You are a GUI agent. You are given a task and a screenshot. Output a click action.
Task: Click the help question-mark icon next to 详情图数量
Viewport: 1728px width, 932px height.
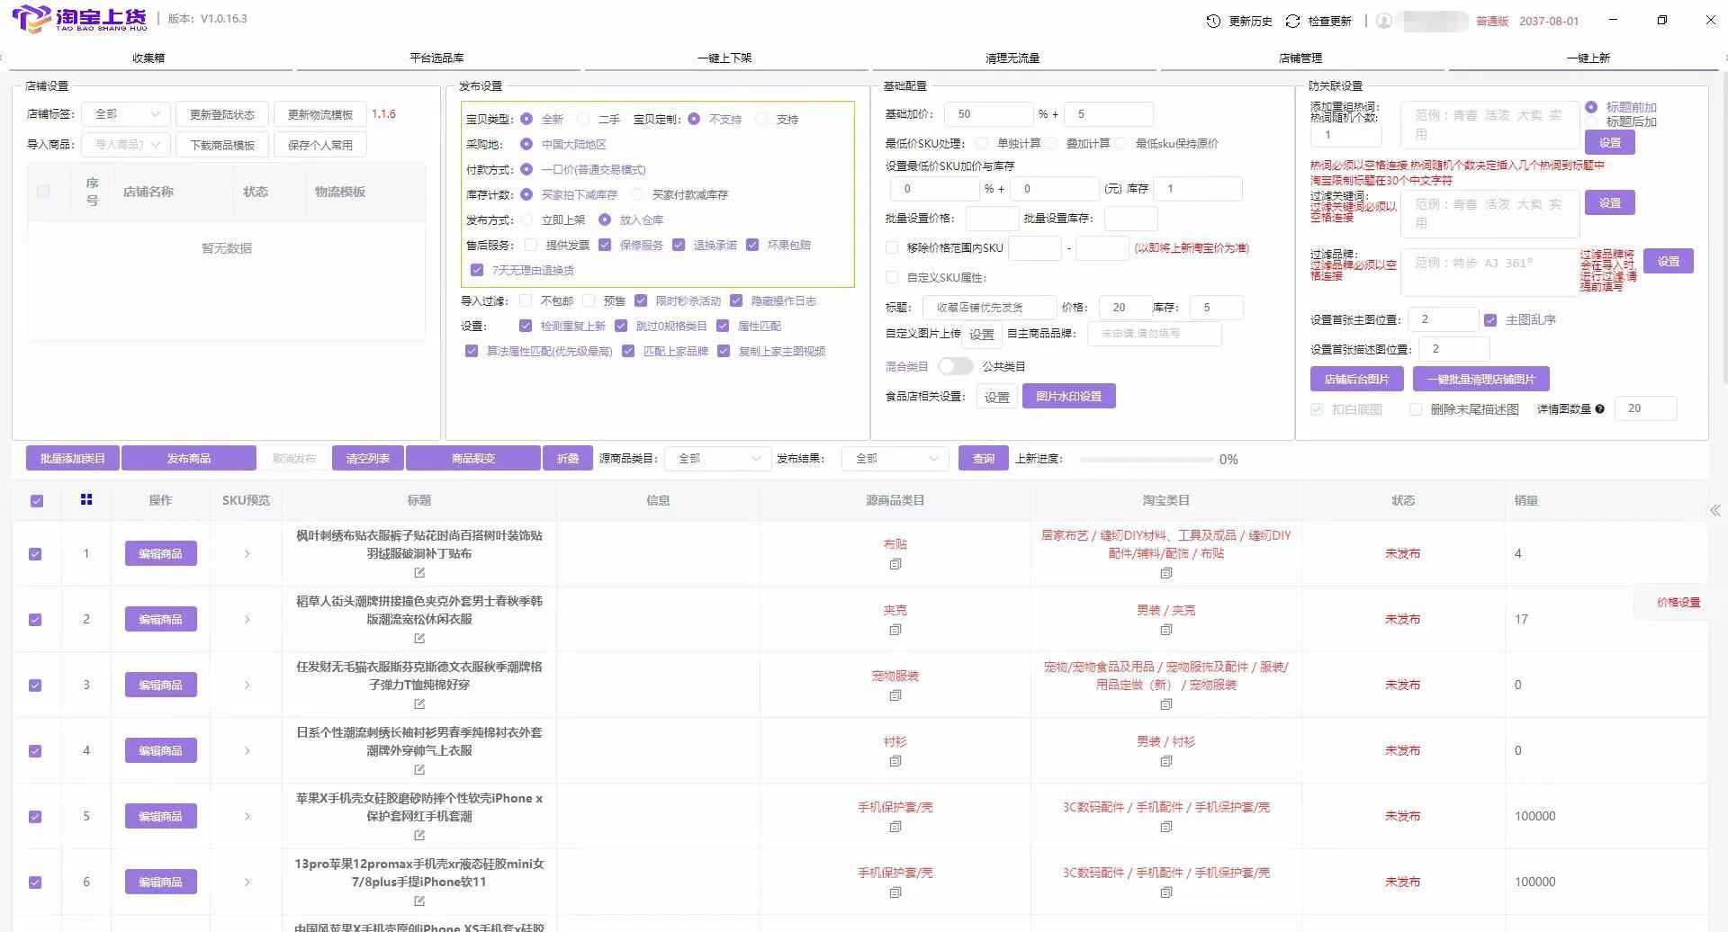[1601, 408]
